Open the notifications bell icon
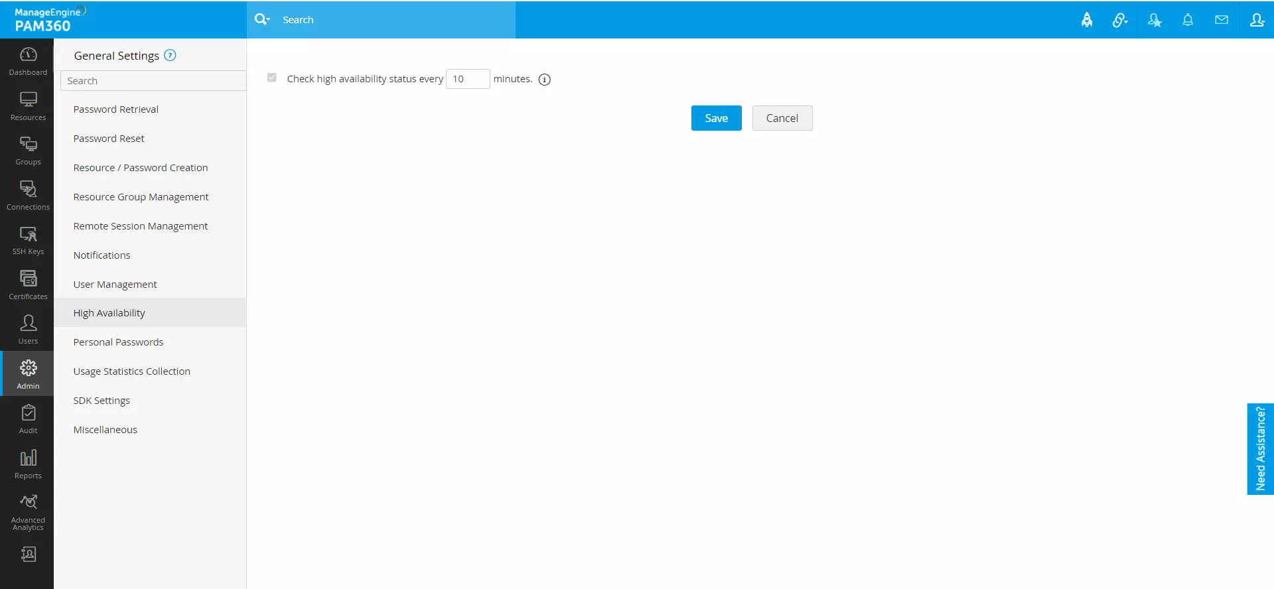Image resolution: width=1274 pixels, height=589 pixels. pos(1188,20)
